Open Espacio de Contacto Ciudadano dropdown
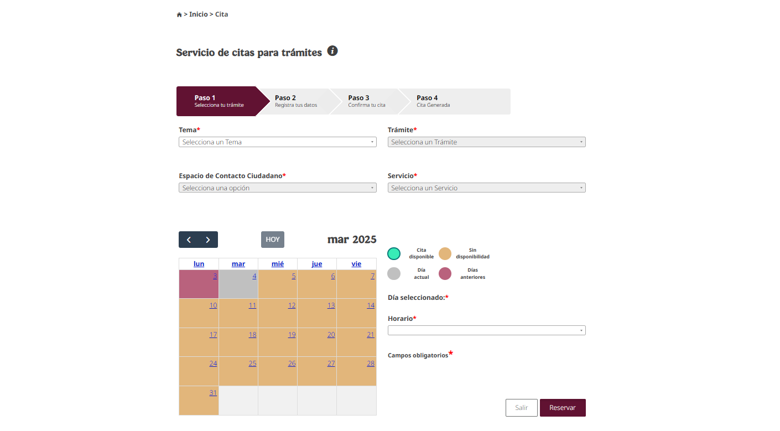The height and width of the screenshot is (431, 780). [x=278, y=188]
